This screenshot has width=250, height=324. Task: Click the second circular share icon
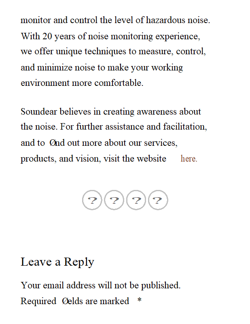click(114, 200)
